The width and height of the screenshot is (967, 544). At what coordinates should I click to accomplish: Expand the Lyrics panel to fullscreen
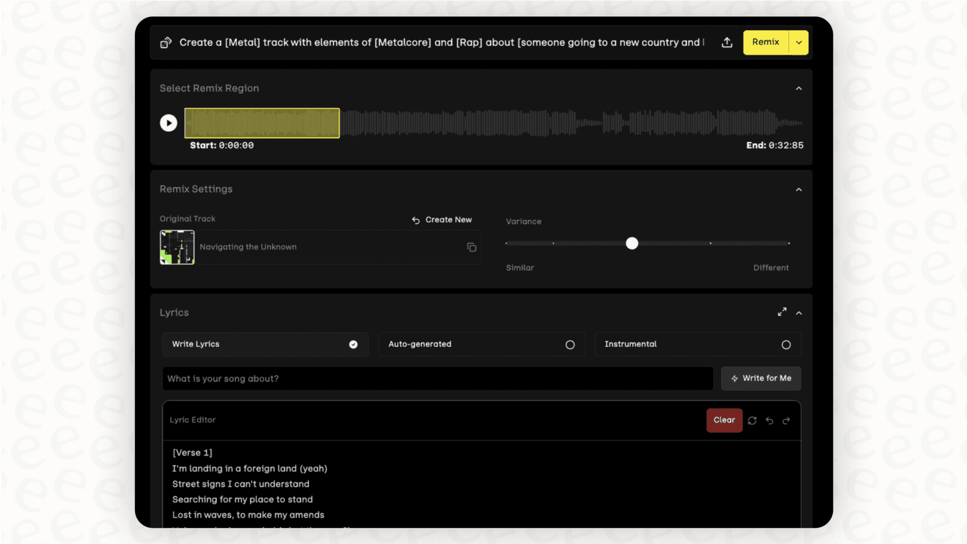pos(782,311)
